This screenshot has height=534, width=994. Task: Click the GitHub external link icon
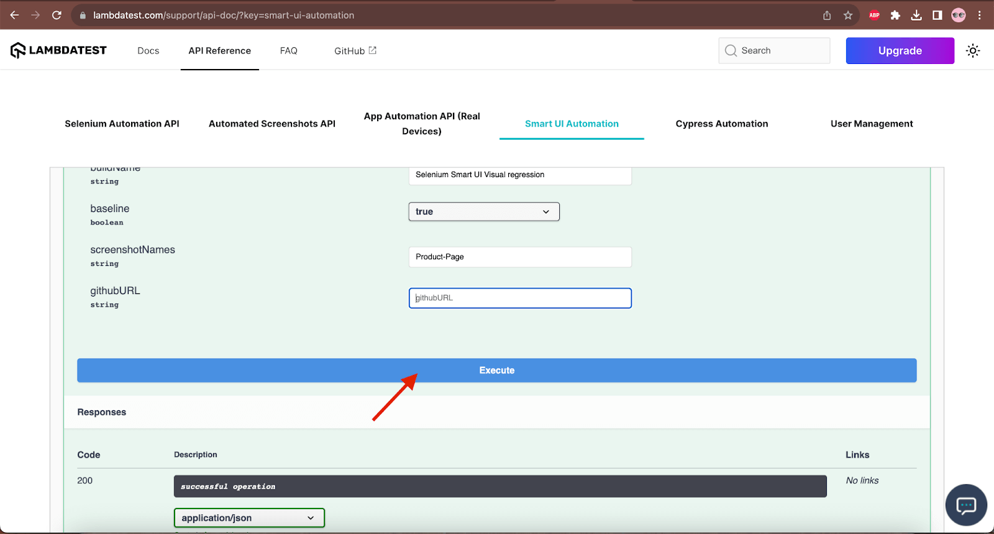pos(373,50)
